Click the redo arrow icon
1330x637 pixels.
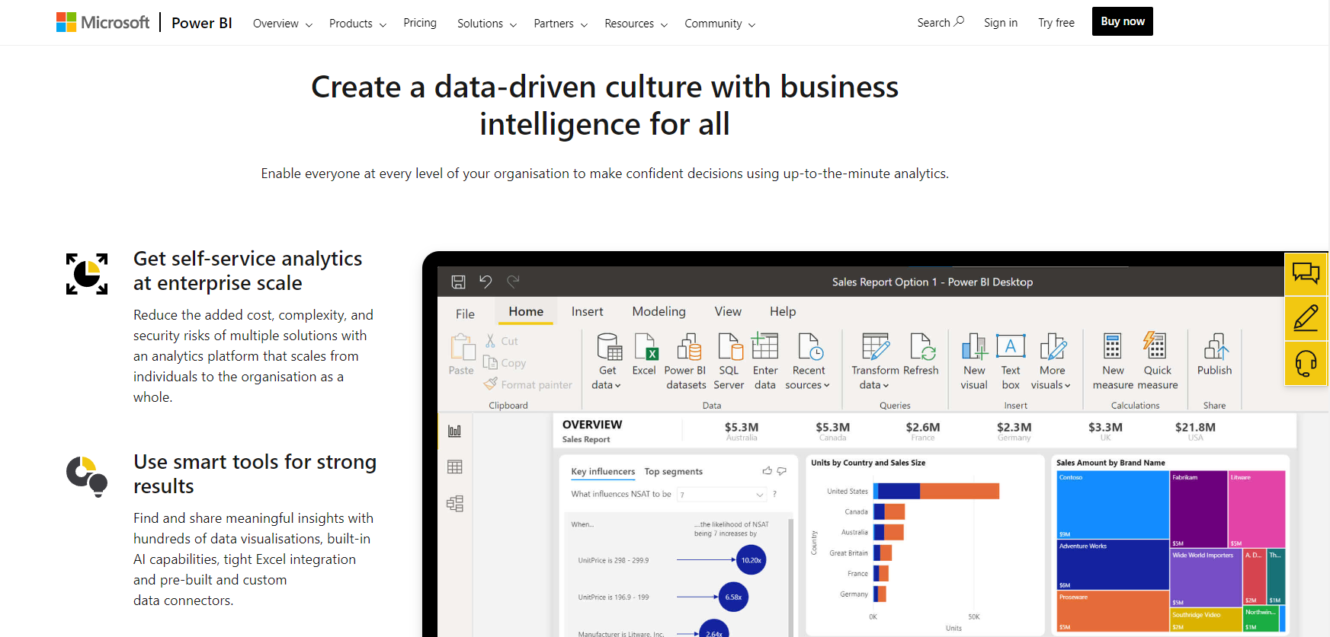513,282
